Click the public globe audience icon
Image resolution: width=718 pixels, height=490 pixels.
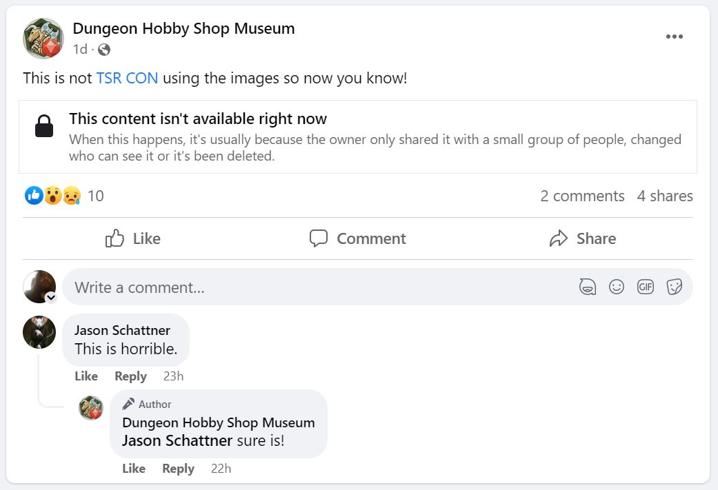104,50
